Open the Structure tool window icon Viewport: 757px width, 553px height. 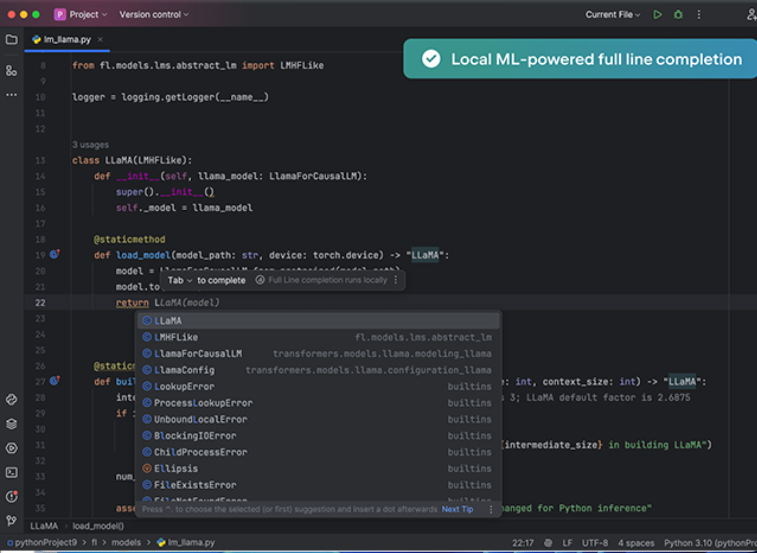11,71
